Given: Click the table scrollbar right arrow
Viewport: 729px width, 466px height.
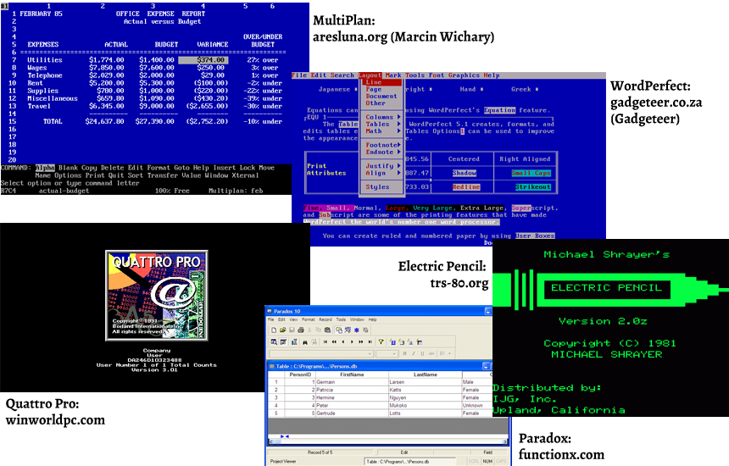Looking at the screenshot, I should [x=505, y=441].
